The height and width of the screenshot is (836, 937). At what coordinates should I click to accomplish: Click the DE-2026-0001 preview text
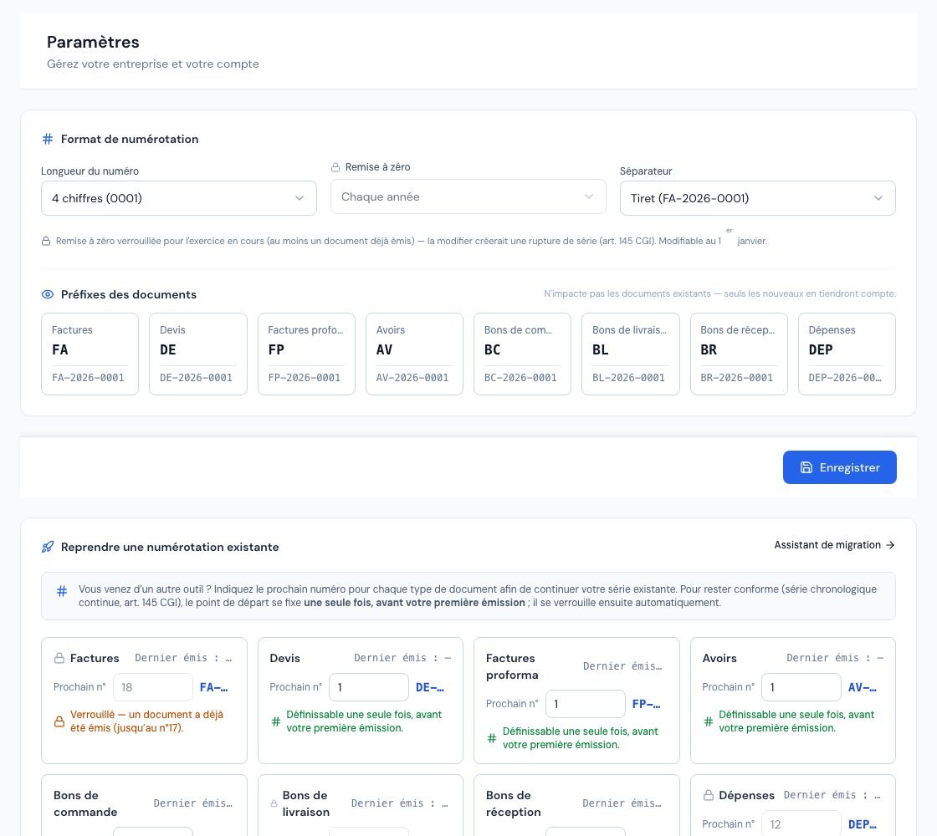pos(196,378)
